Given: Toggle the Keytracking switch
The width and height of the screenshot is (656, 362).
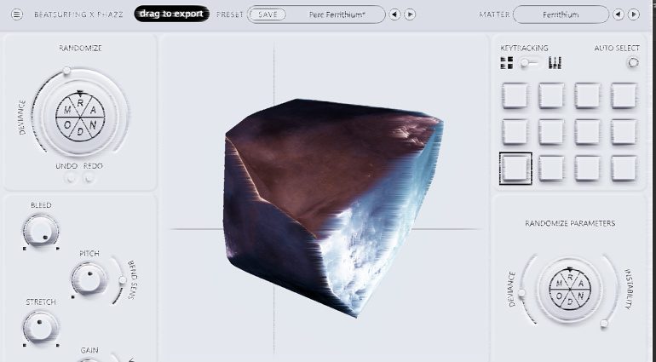Looking at the screenshot, I should pyautogui.click(x=529, y=63).
